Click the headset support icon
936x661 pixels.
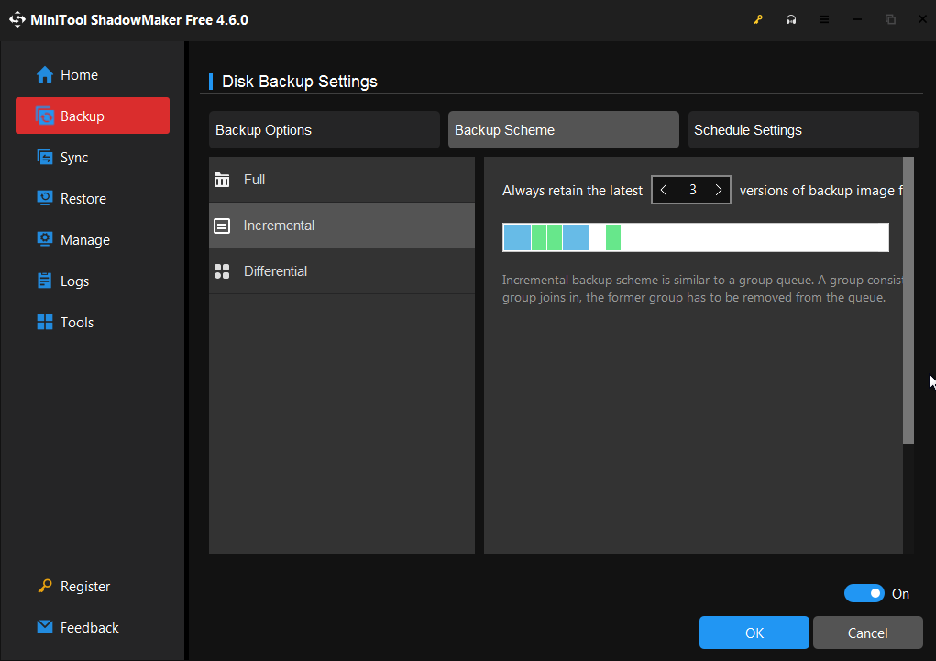tap(791, 19)
